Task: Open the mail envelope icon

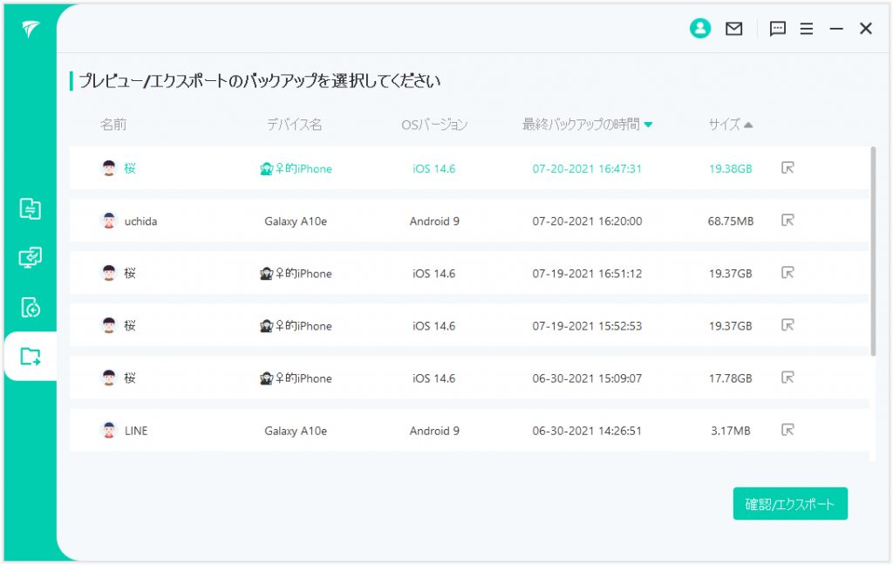Action: [734, 29]
